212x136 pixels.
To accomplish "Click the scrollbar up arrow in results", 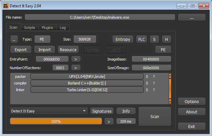I will click(x=170, y=76).
